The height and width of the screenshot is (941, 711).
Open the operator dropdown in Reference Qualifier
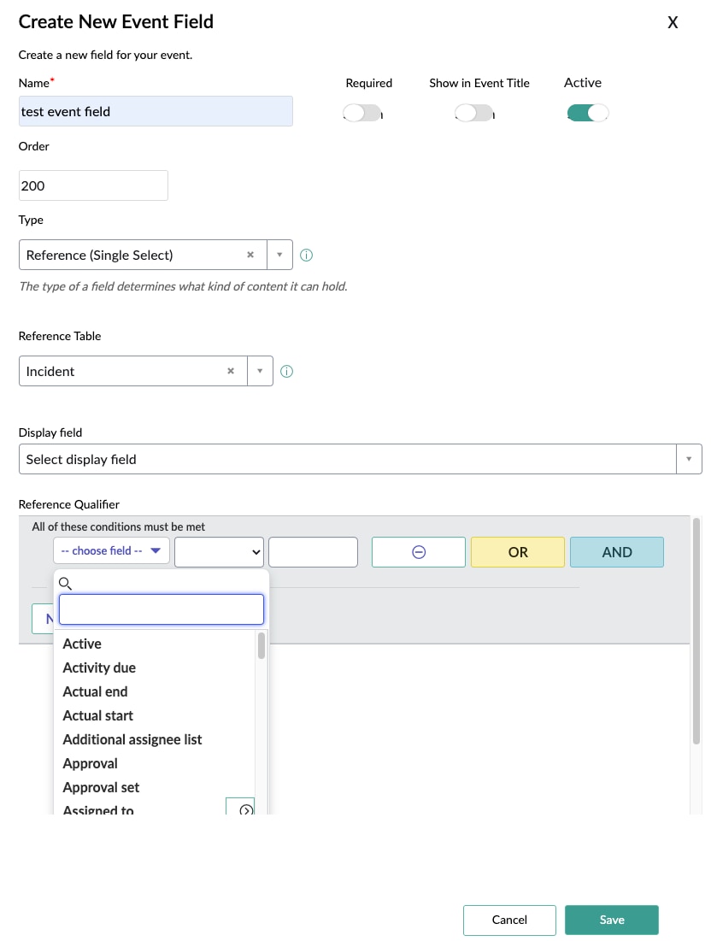pyautogui.click(x=219, y=551)
